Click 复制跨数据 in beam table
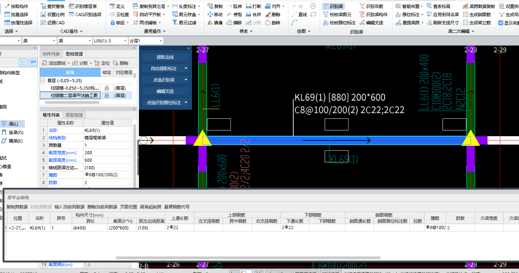The image size is (519, 273). point(17,207)
